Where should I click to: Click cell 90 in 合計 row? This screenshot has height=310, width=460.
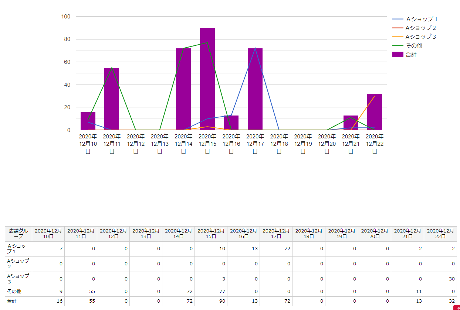coord(211,301)
